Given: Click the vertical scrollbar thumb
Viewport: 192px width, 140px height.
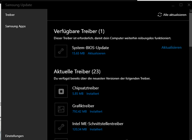Looking at the screenshot, I should [191, 29].
